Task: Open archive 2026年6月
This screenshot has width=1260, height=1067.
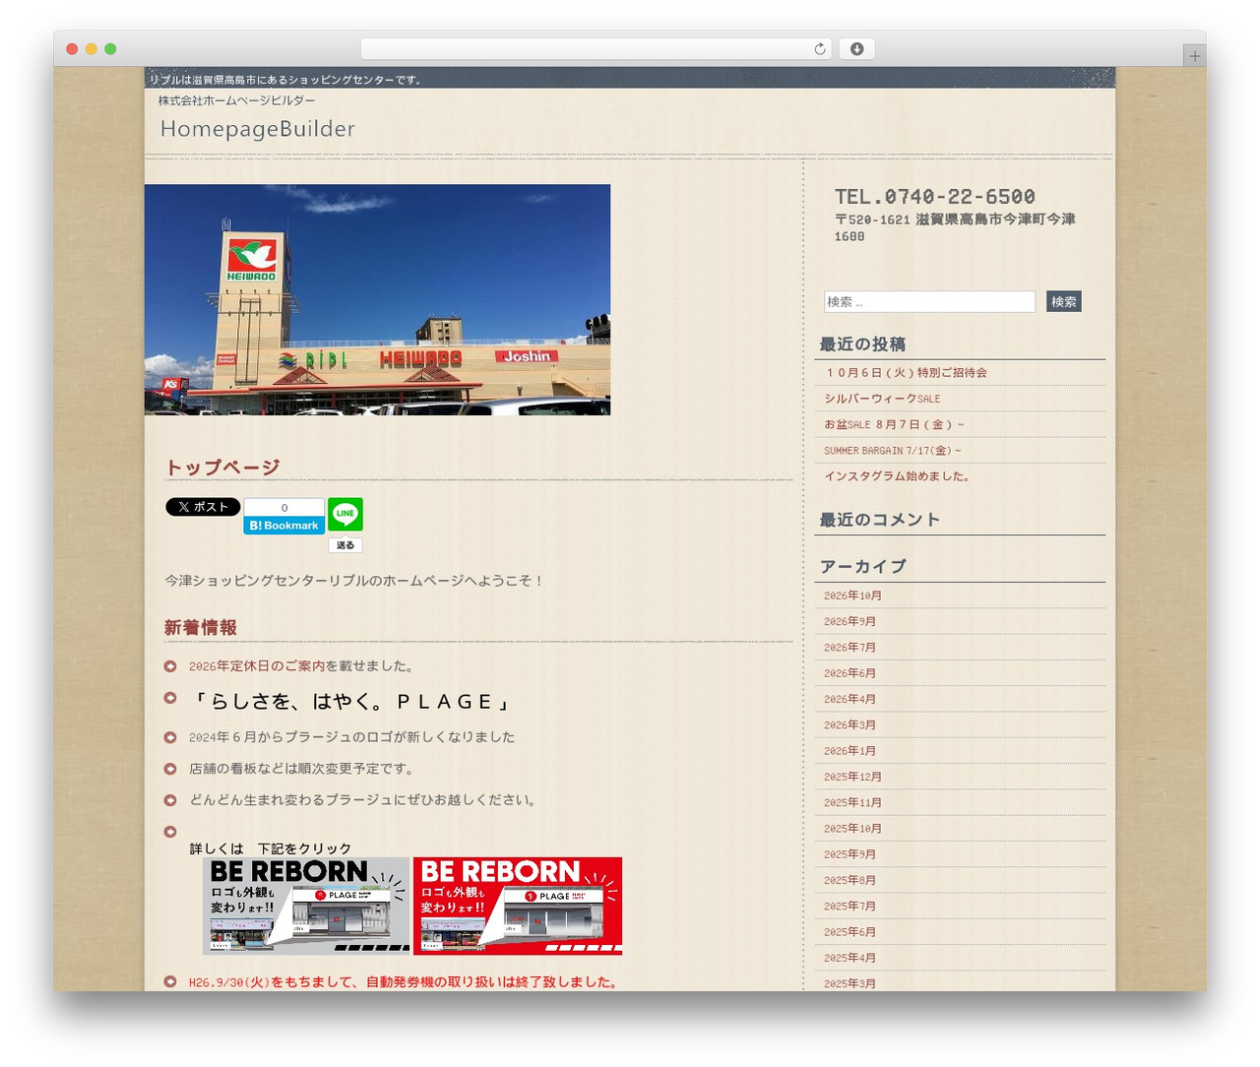Action: (x=850, y=673)
